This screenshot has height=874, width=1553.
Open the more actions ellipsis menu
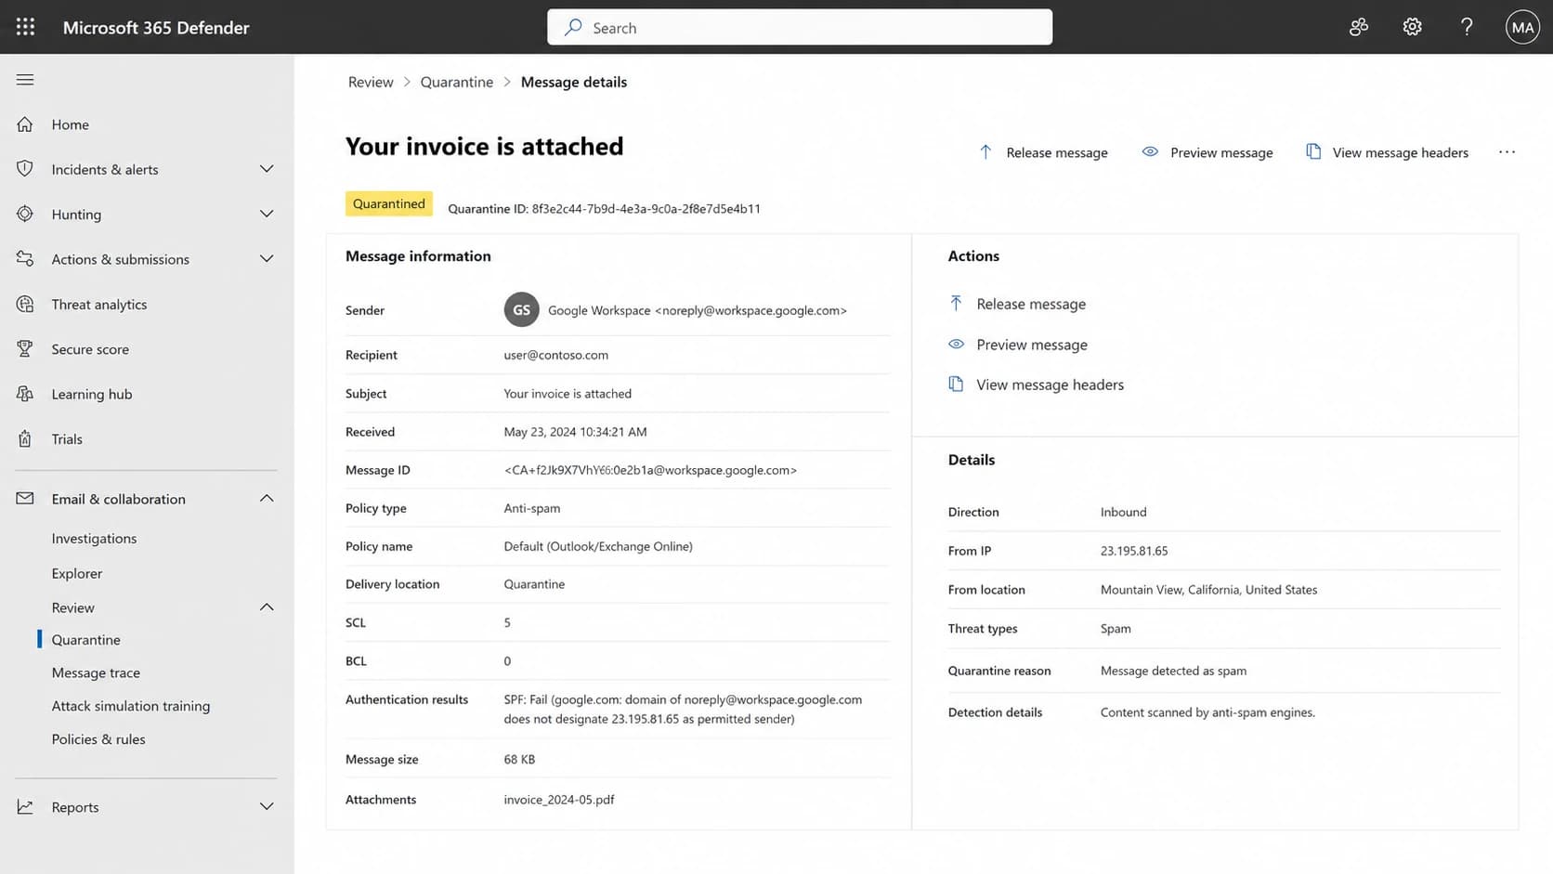coord(1507,151)
